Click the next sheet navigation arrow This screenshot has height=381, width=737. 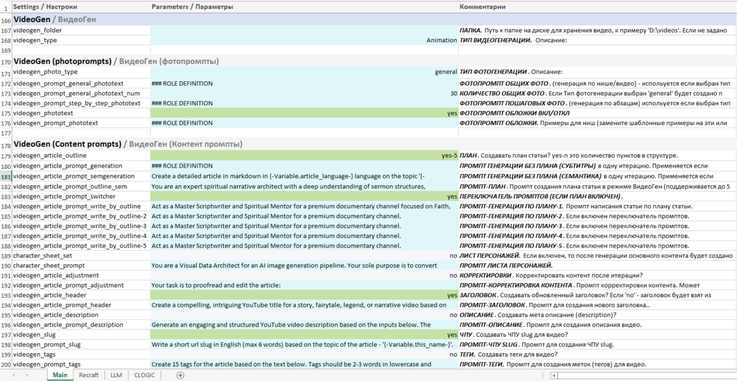(x=27, y=375)
